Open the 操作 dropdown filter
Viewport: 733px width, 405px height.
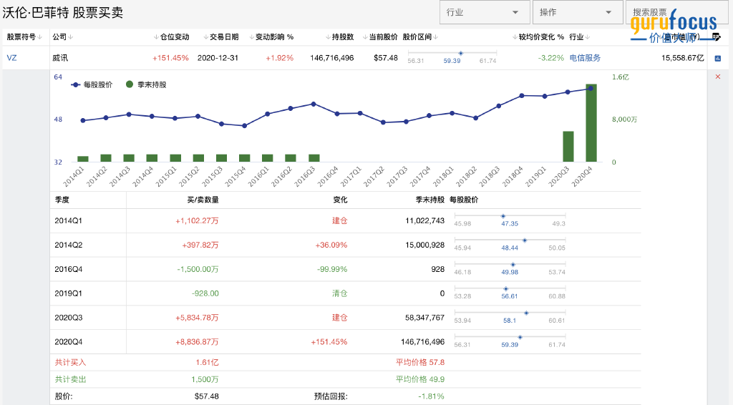(x=578, y=12)
